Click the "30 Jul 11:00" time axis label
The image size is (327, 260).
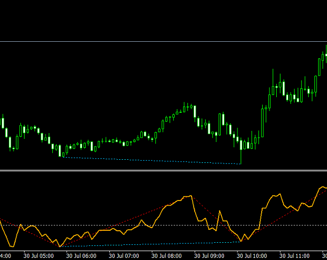pos(295,256)
